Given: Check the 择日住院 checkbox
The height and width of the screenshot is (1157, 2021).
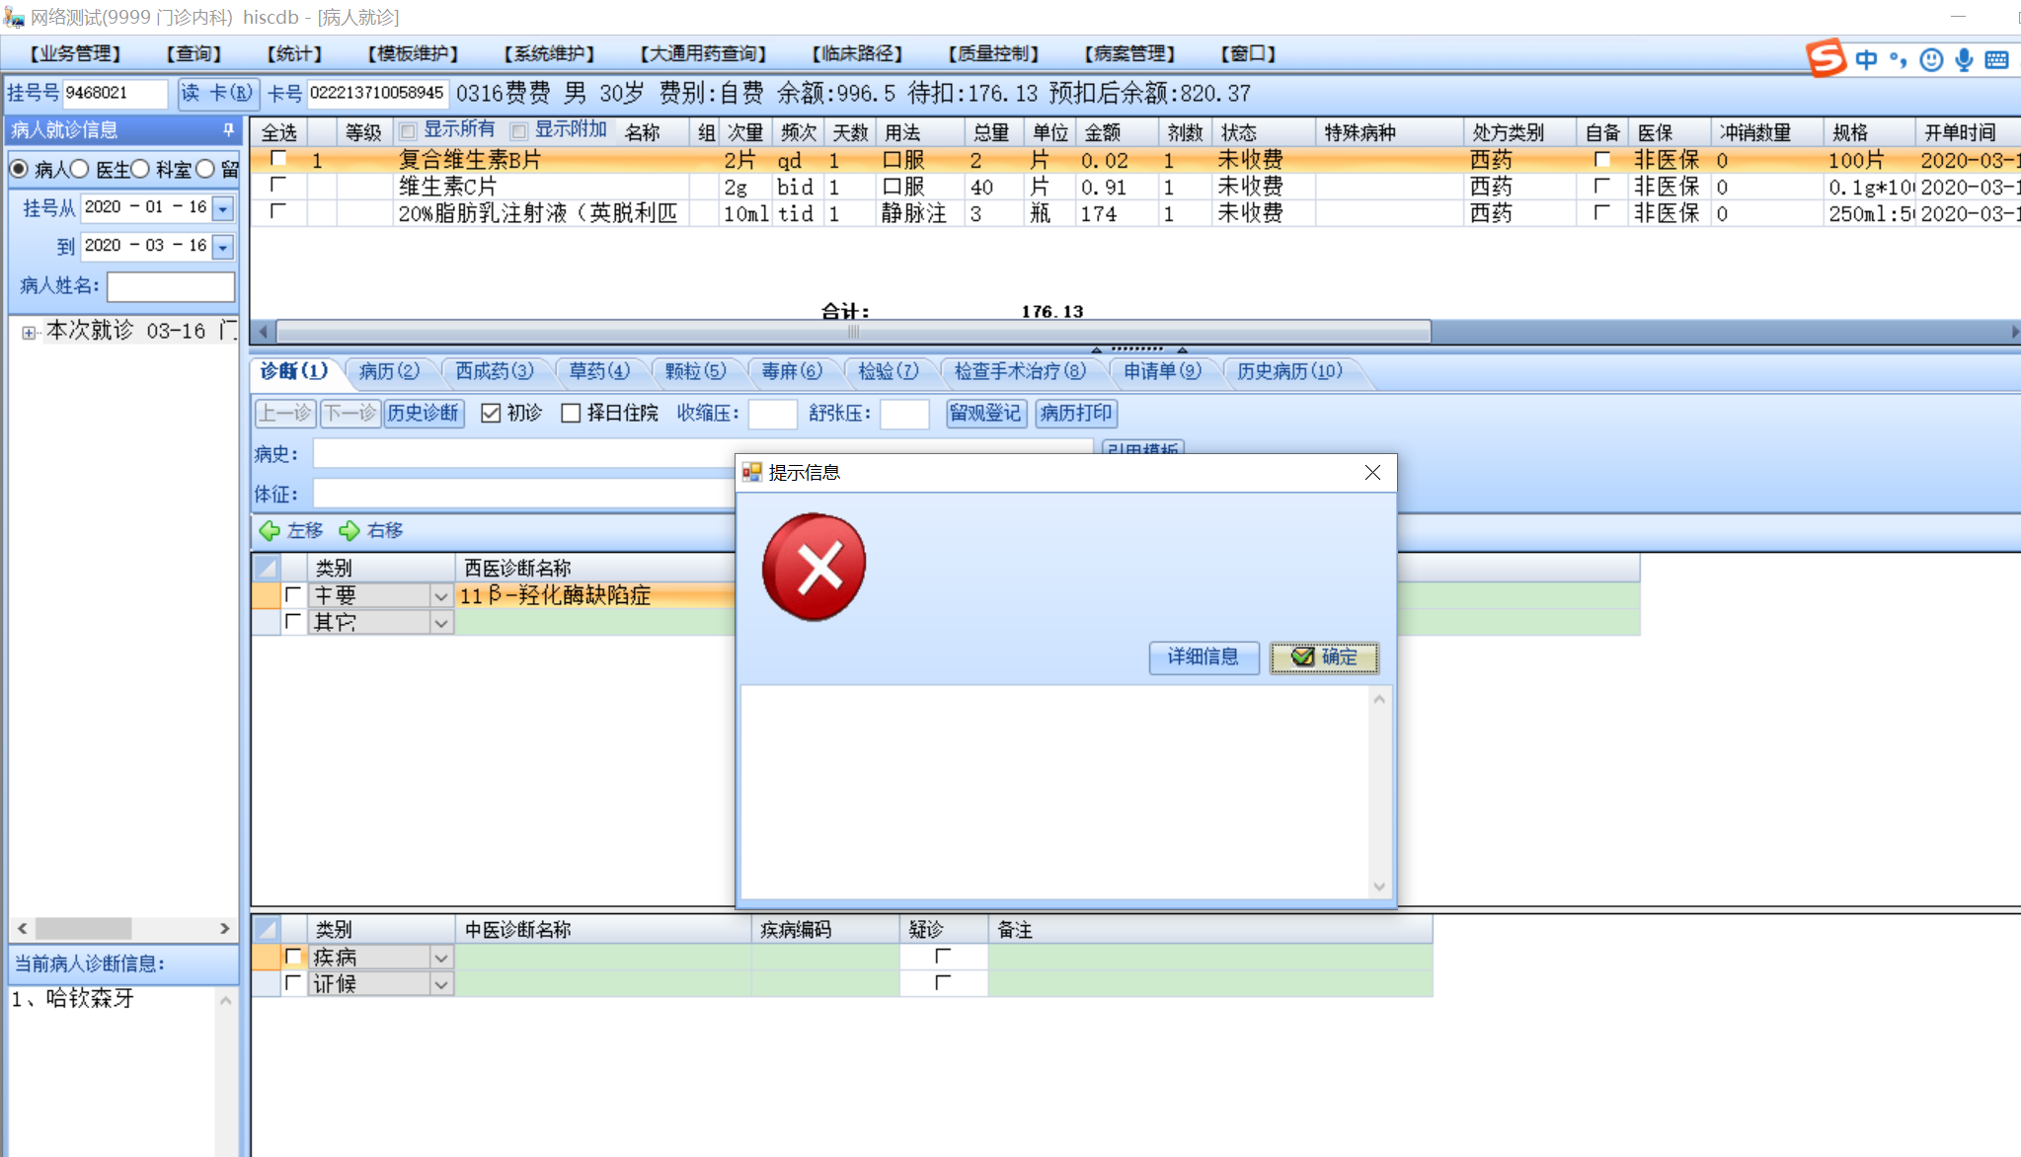Looking at the screenshot, I should 571,413.
